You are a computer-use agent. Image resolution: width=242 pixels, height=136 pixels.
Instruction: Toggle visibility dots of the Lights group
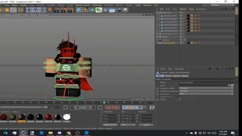[x=183, y=37]
